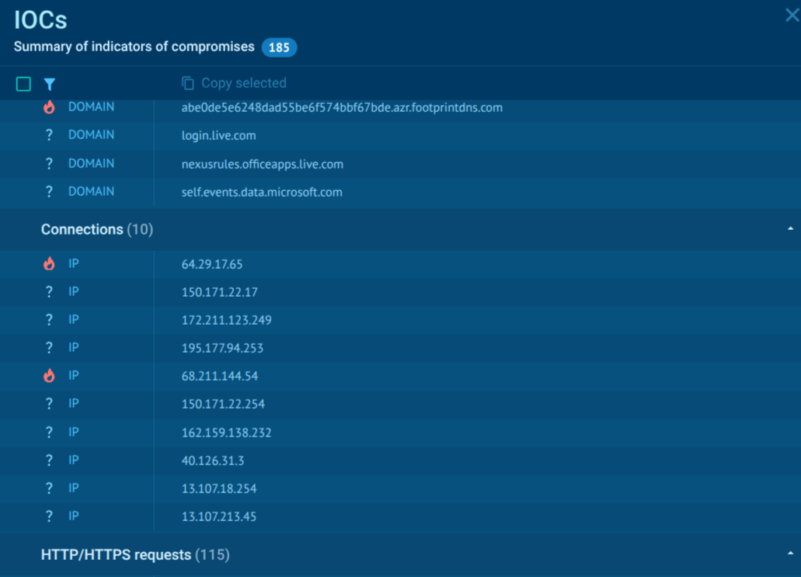This screenshot has width=801, height=577.
Task: Select IP address 150.171.22.254
Action: click(223, 405)
